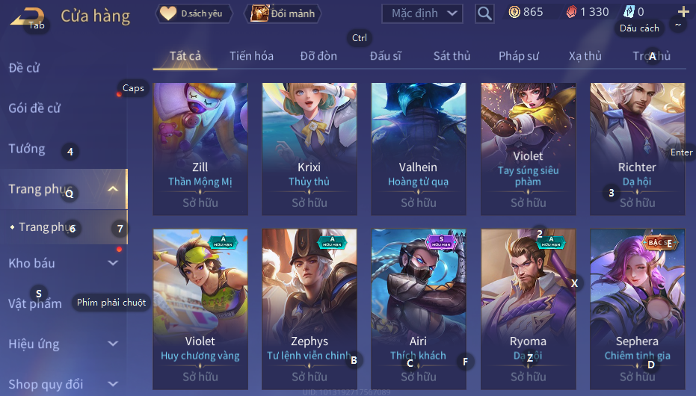Image resolution: width=696 pixels, height=396 pixels.
Task: Expand the Shop quy đổi section
Action: [113, 384]
